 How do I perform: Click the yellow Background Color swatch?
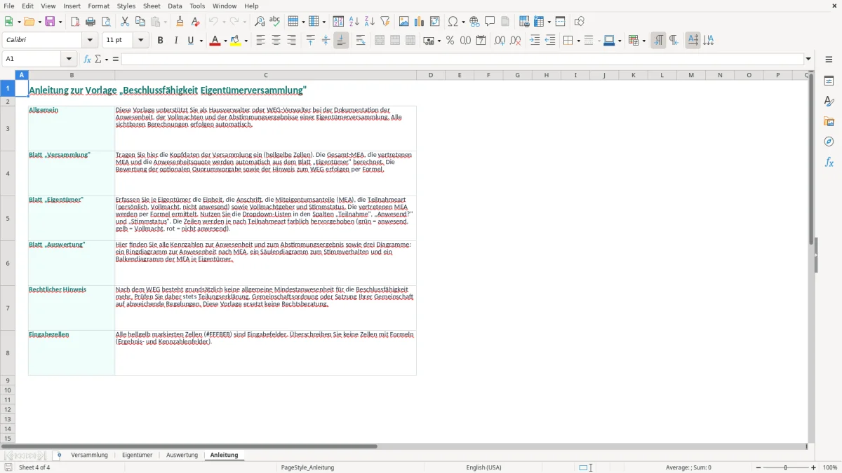click(235, 41)
